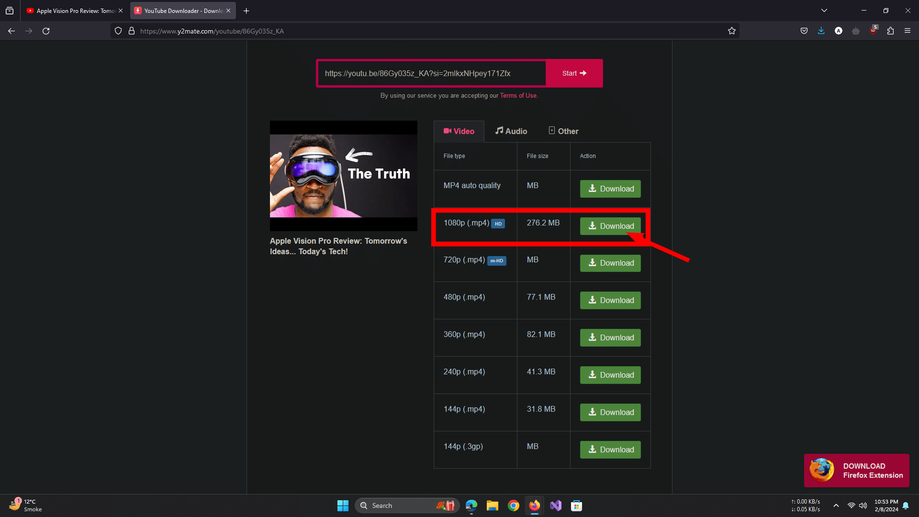
Task: Bookmark this page with the star icon
Action: (x=731, y=31)
